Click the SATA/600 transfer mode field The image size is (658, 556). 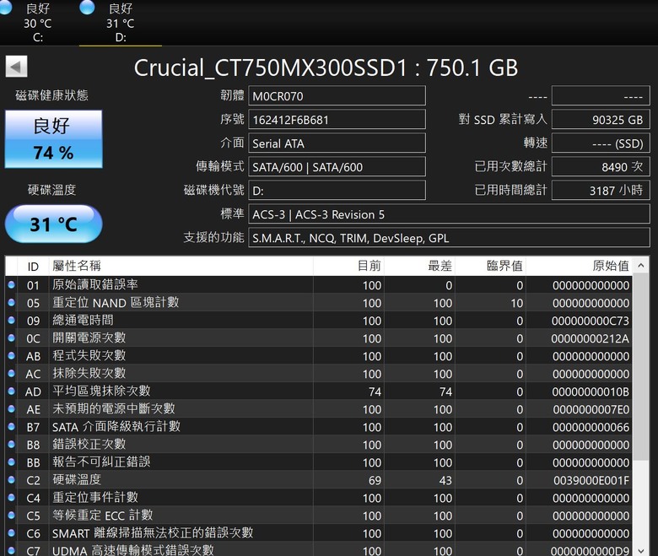[337, 167]
